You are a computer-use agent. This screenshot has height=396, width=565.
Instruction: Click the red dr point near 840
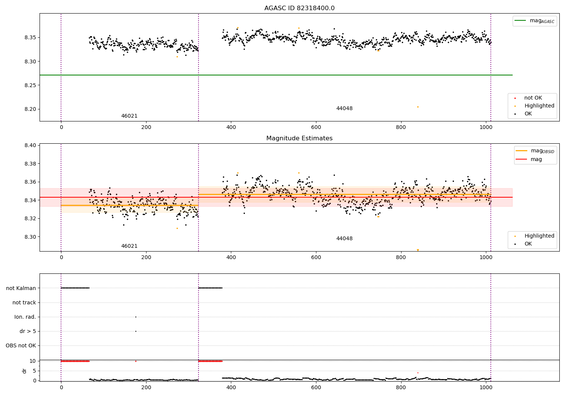click(418, 373)
